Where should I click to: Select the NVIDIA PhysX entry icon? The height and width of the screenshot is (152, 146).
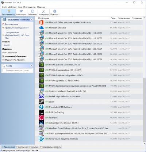pos(41,86)
